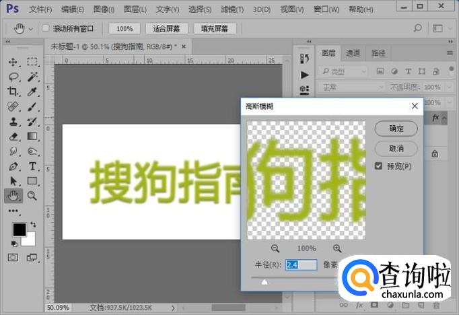
Task: Click the search magnifier in options bar
Action: point(417,28)
